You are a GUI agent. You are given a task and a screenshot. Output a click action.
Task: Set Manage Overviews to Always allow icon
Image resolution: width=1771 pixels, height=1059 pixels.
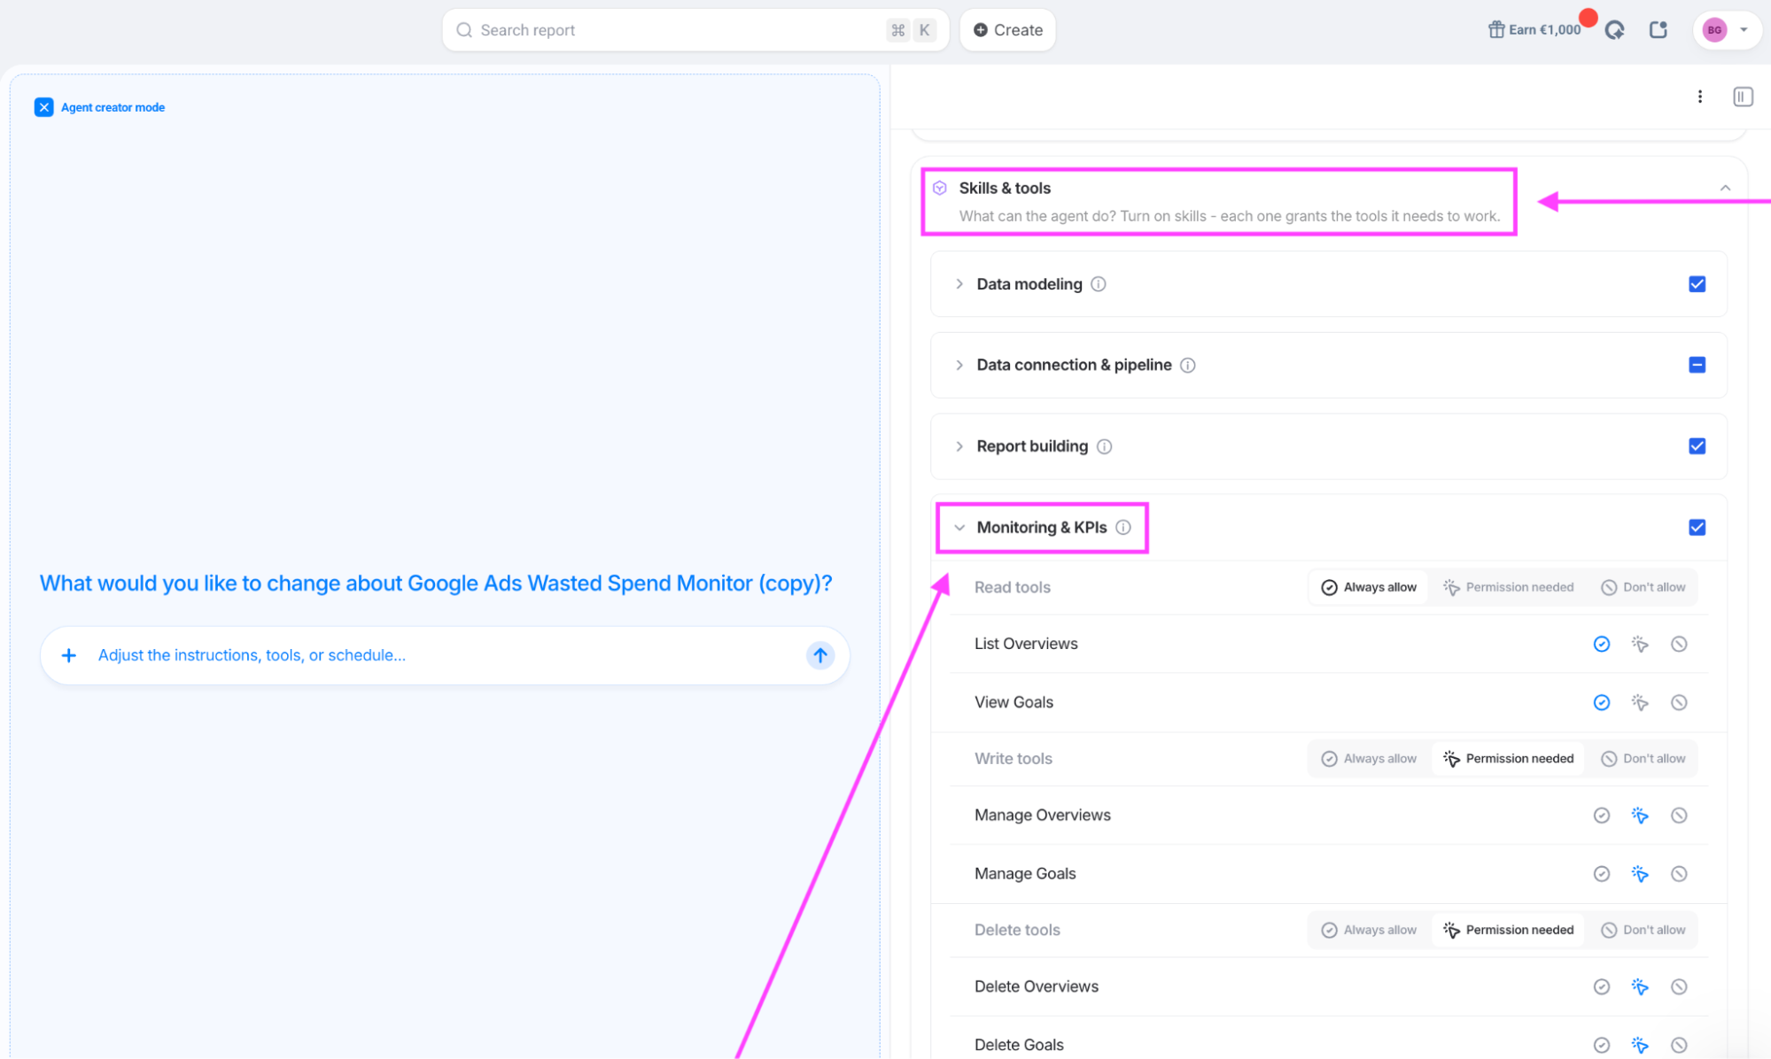point(1601,816)
